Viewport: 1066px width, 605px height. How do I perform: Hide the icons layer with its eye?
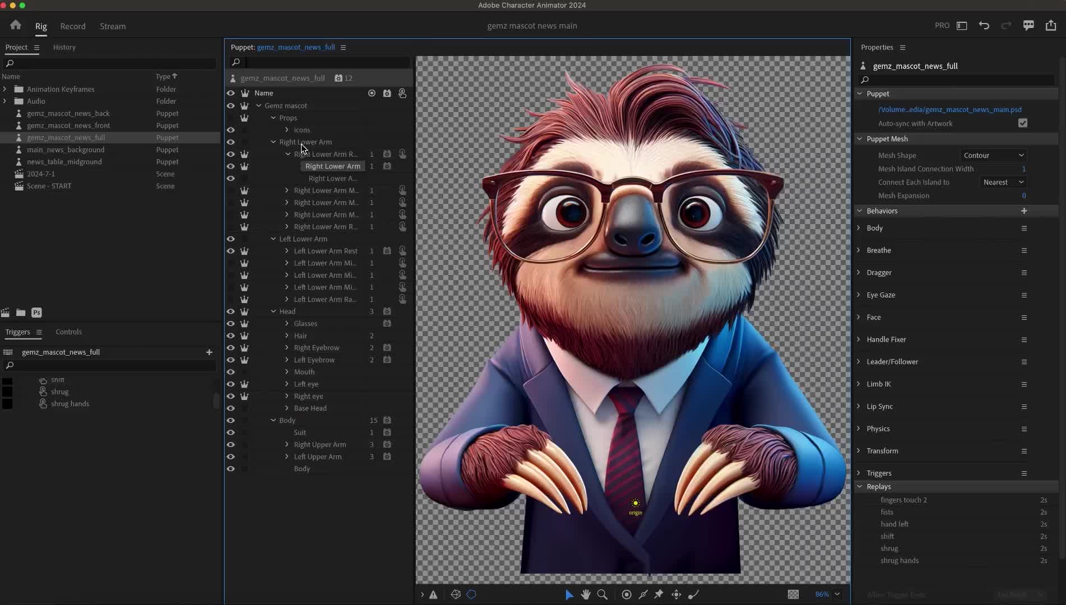pyautogui.click(x=230, y=130)
